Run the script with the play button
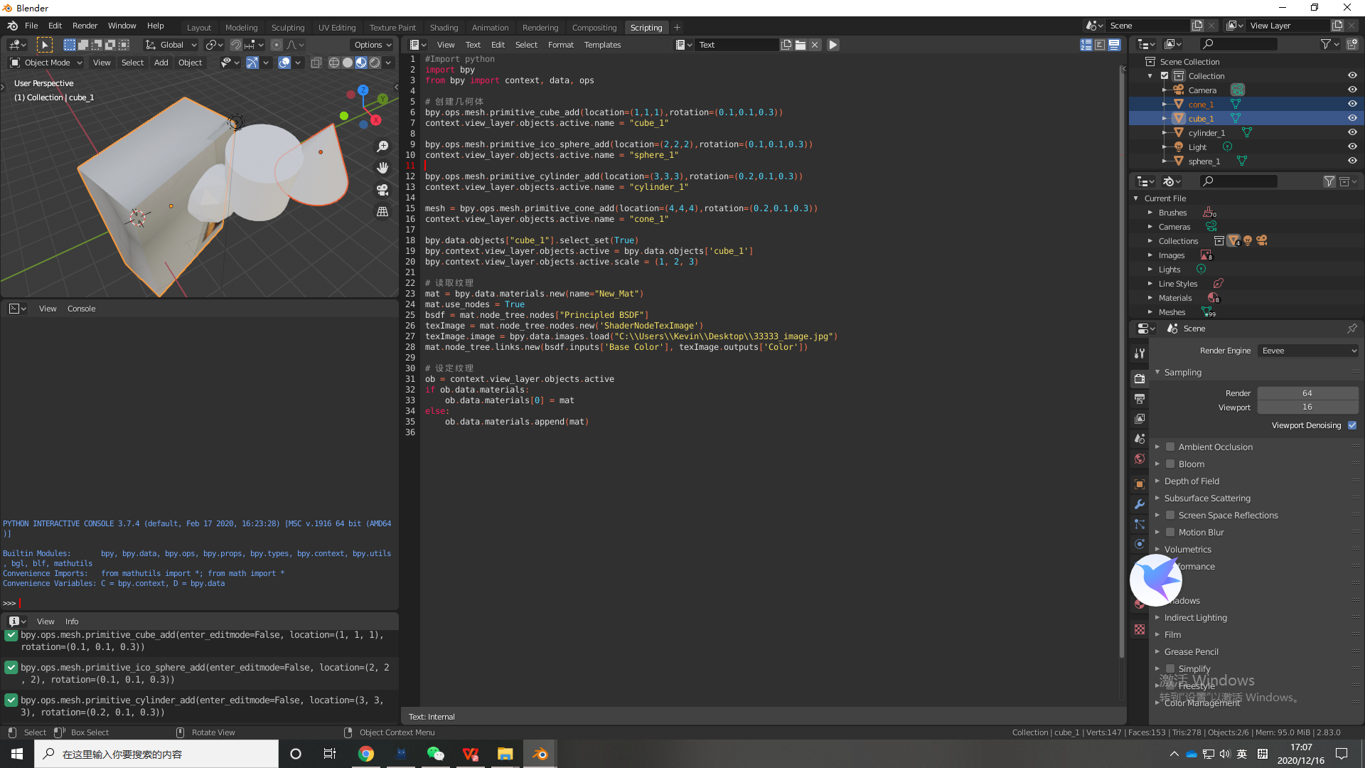This screenshot has width=1365, height=768. (x=833, y=45)
